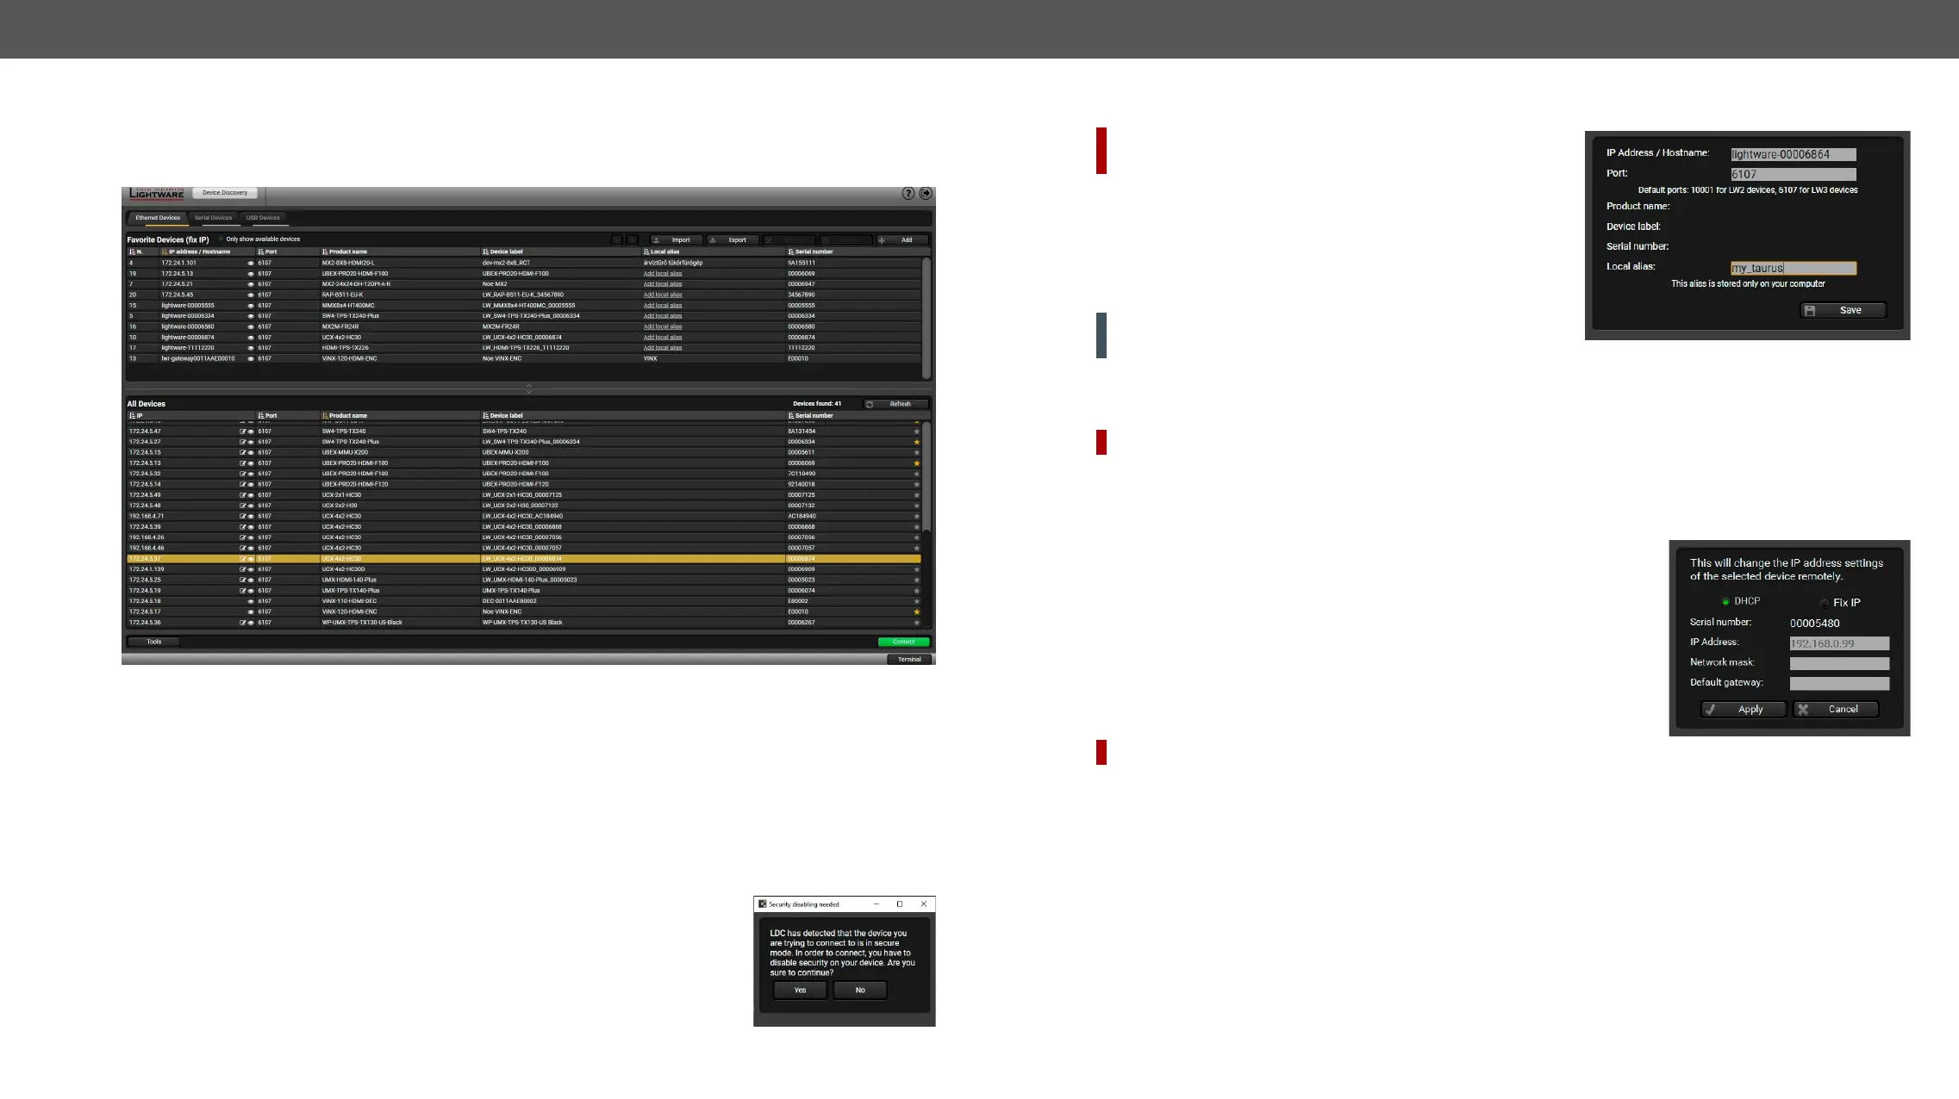Viewport: 1959px width, 1099px height.
Task: Click IP Address / Hostname input field
Action: (1794, 155)
